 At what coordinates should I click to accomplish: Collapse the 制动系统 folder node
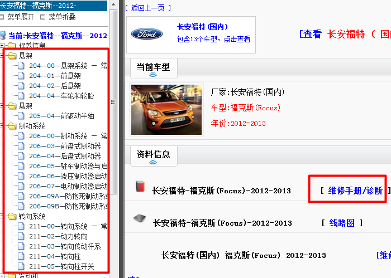(x=2, y=126)
